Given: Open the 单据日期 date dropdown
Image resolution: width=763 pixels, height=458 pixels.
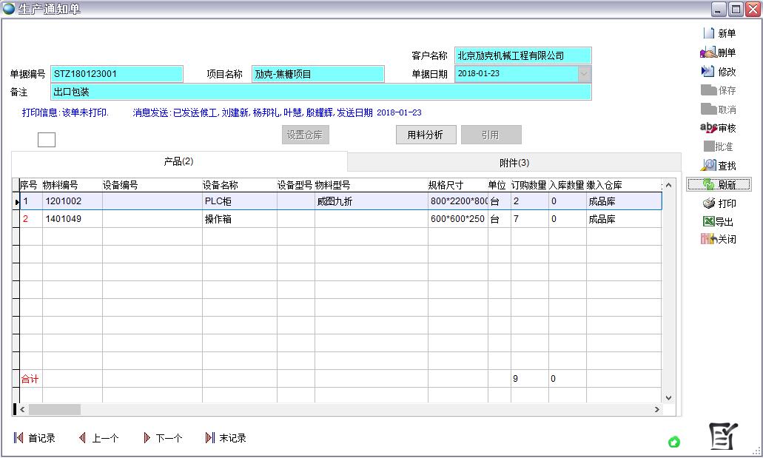Looking at the screenshot, I should 584,73.
